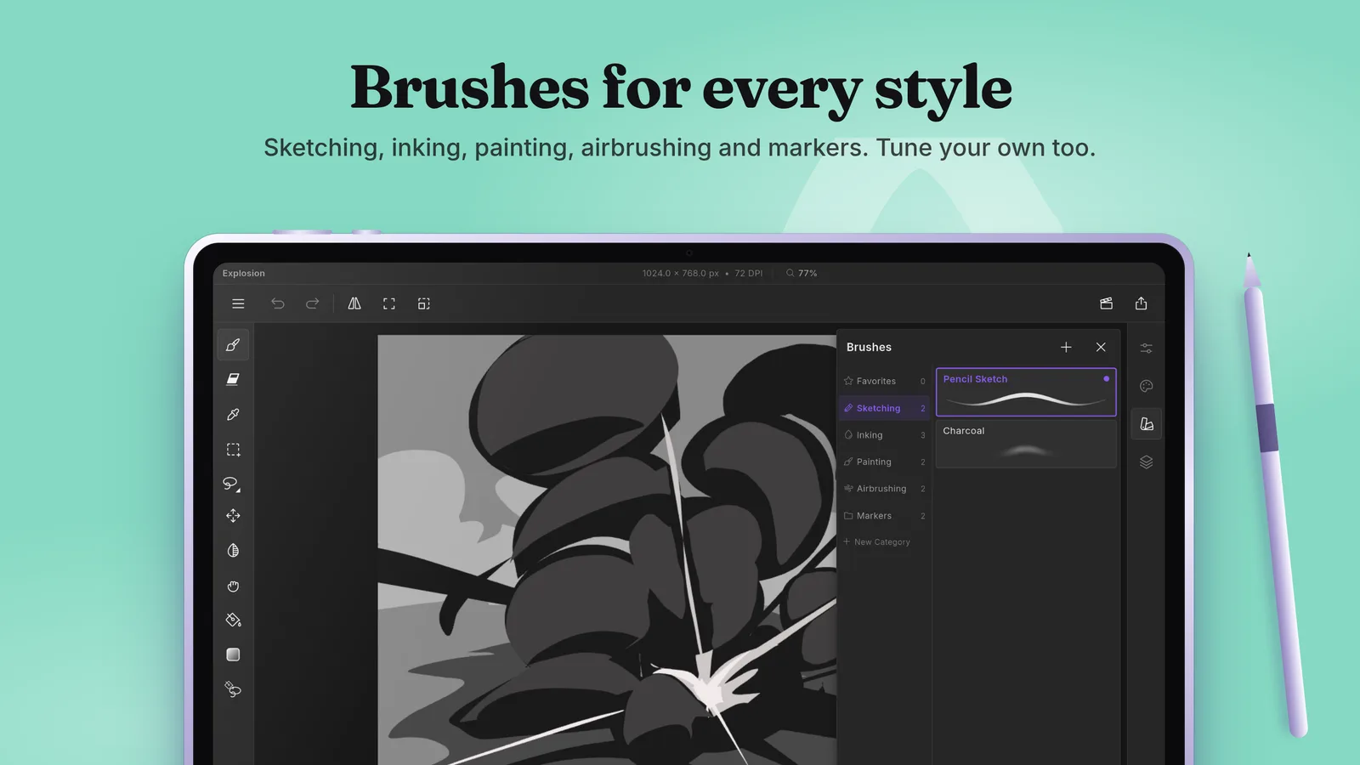Select the Move transform tool

[233, 516]
